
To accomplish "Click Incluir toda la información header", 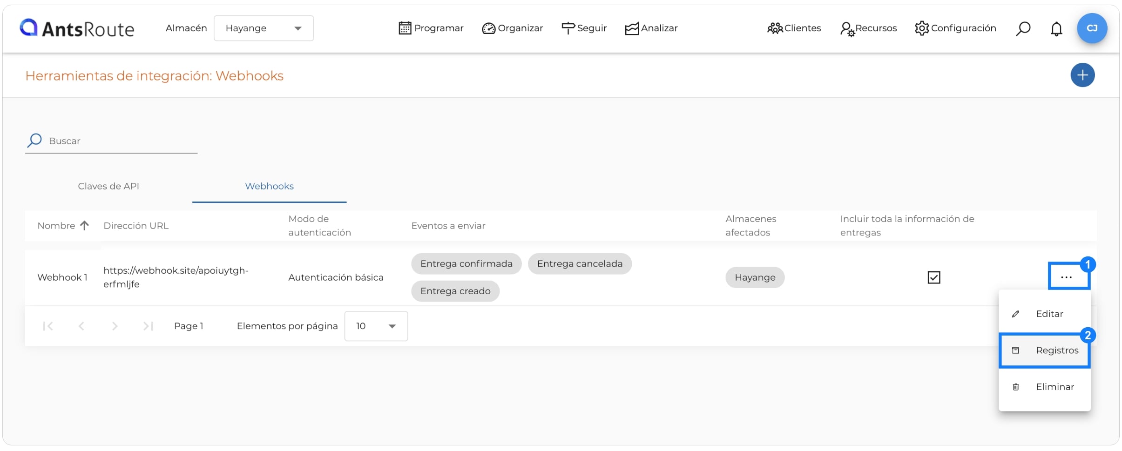I will pos(907,226).
